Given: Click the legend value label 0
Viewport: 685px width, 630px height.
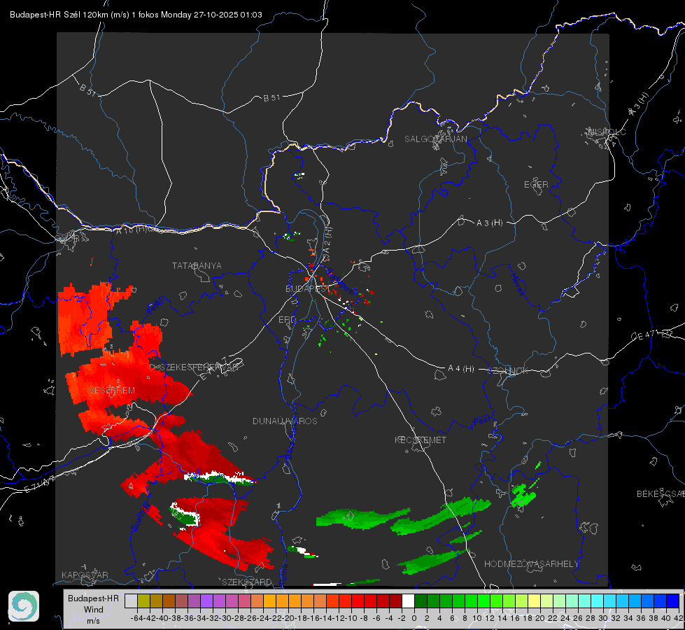Looking at the screenshot, I should point(414,618).
